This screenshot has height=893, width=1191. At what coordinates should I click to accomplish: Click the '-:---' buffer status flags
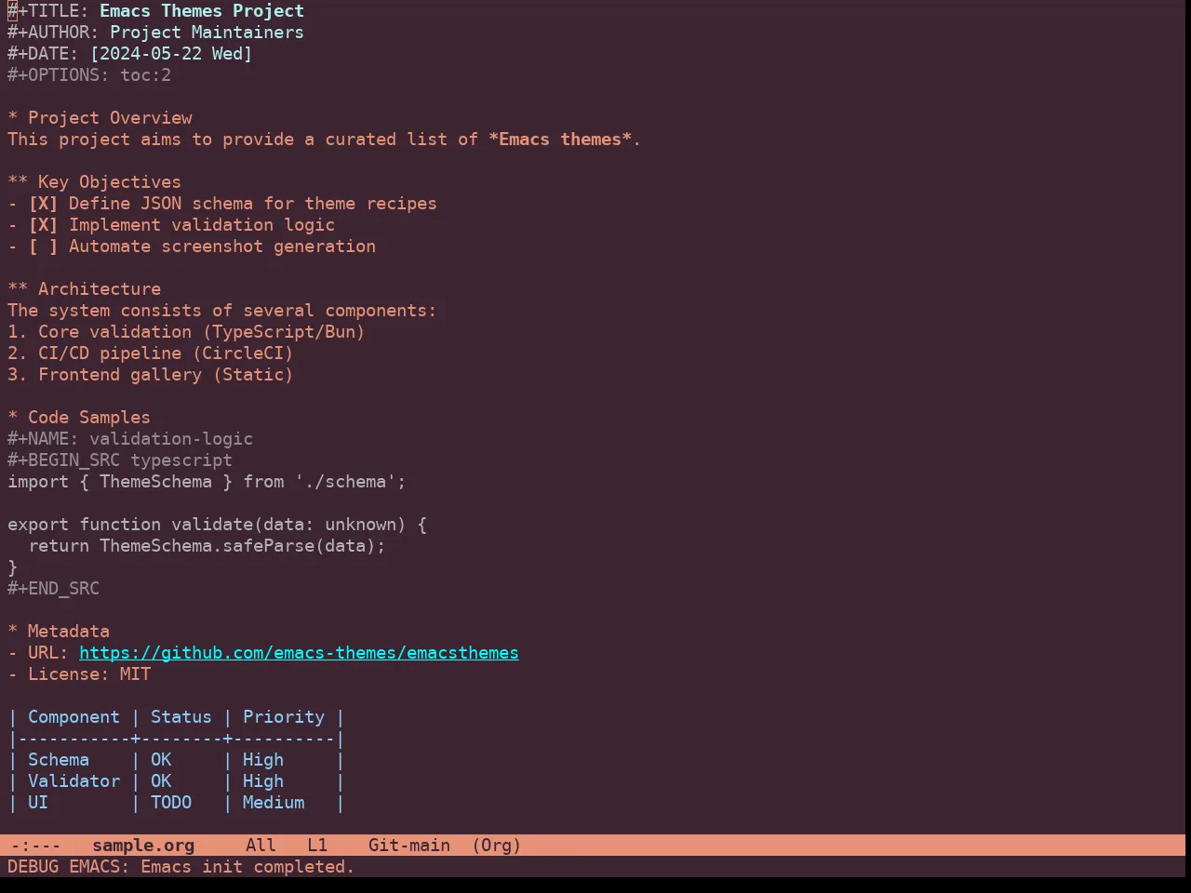tap(36, 846)
